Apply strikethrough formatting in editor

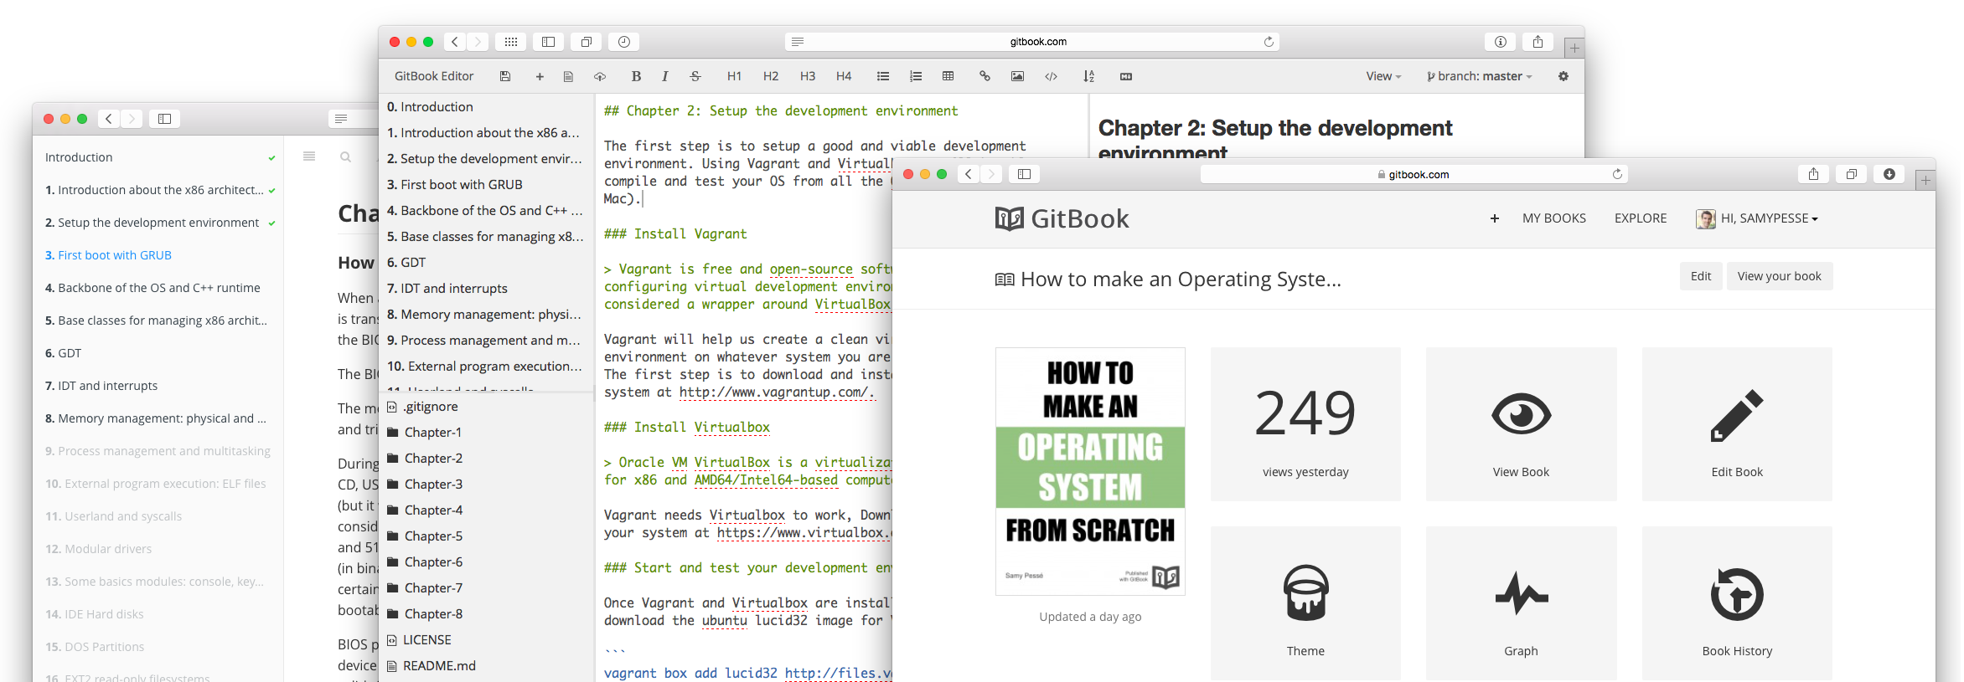(x=695, y=76)
